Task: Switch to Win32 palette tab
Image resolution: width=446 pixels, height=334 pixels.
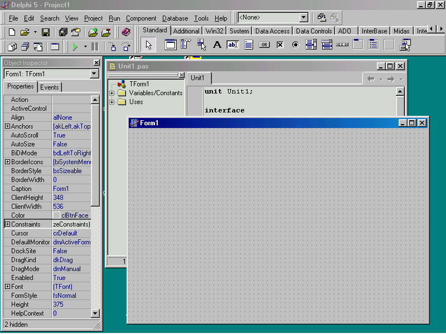Action: click(x=214, y=31)
